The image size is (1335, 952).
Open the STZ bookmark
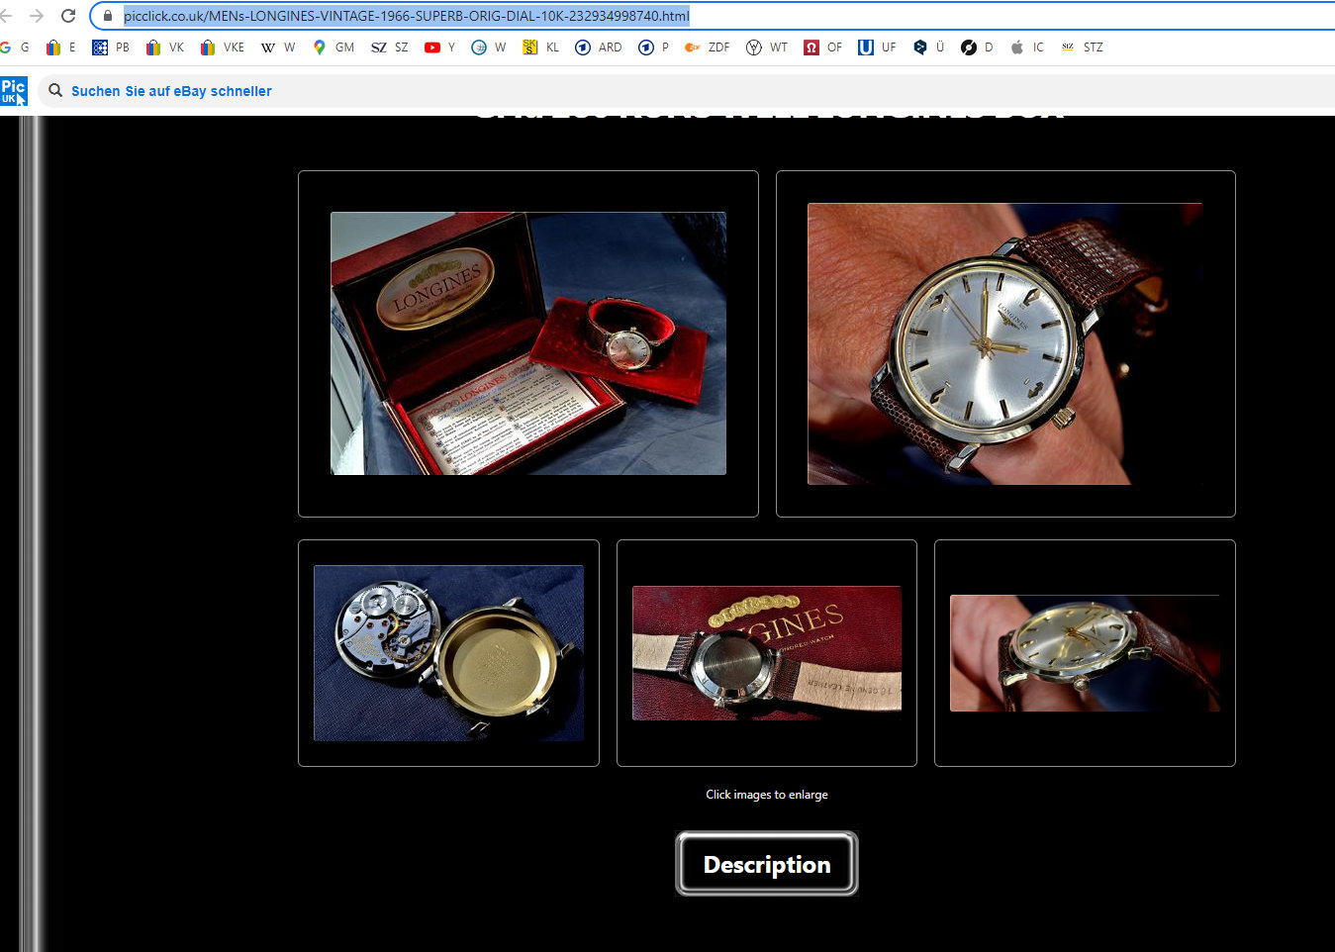pyautogui.click(x=1082, y=48)
